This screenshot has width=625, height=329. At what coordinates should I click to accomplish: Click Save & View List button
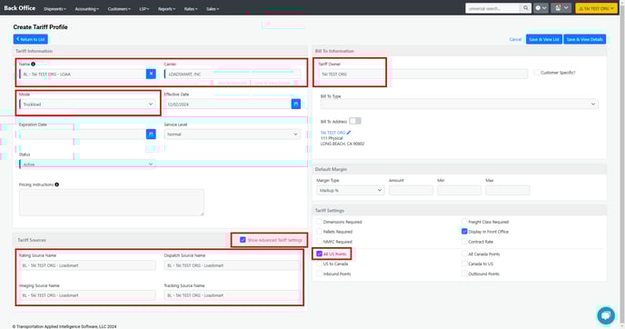point(544,39)
